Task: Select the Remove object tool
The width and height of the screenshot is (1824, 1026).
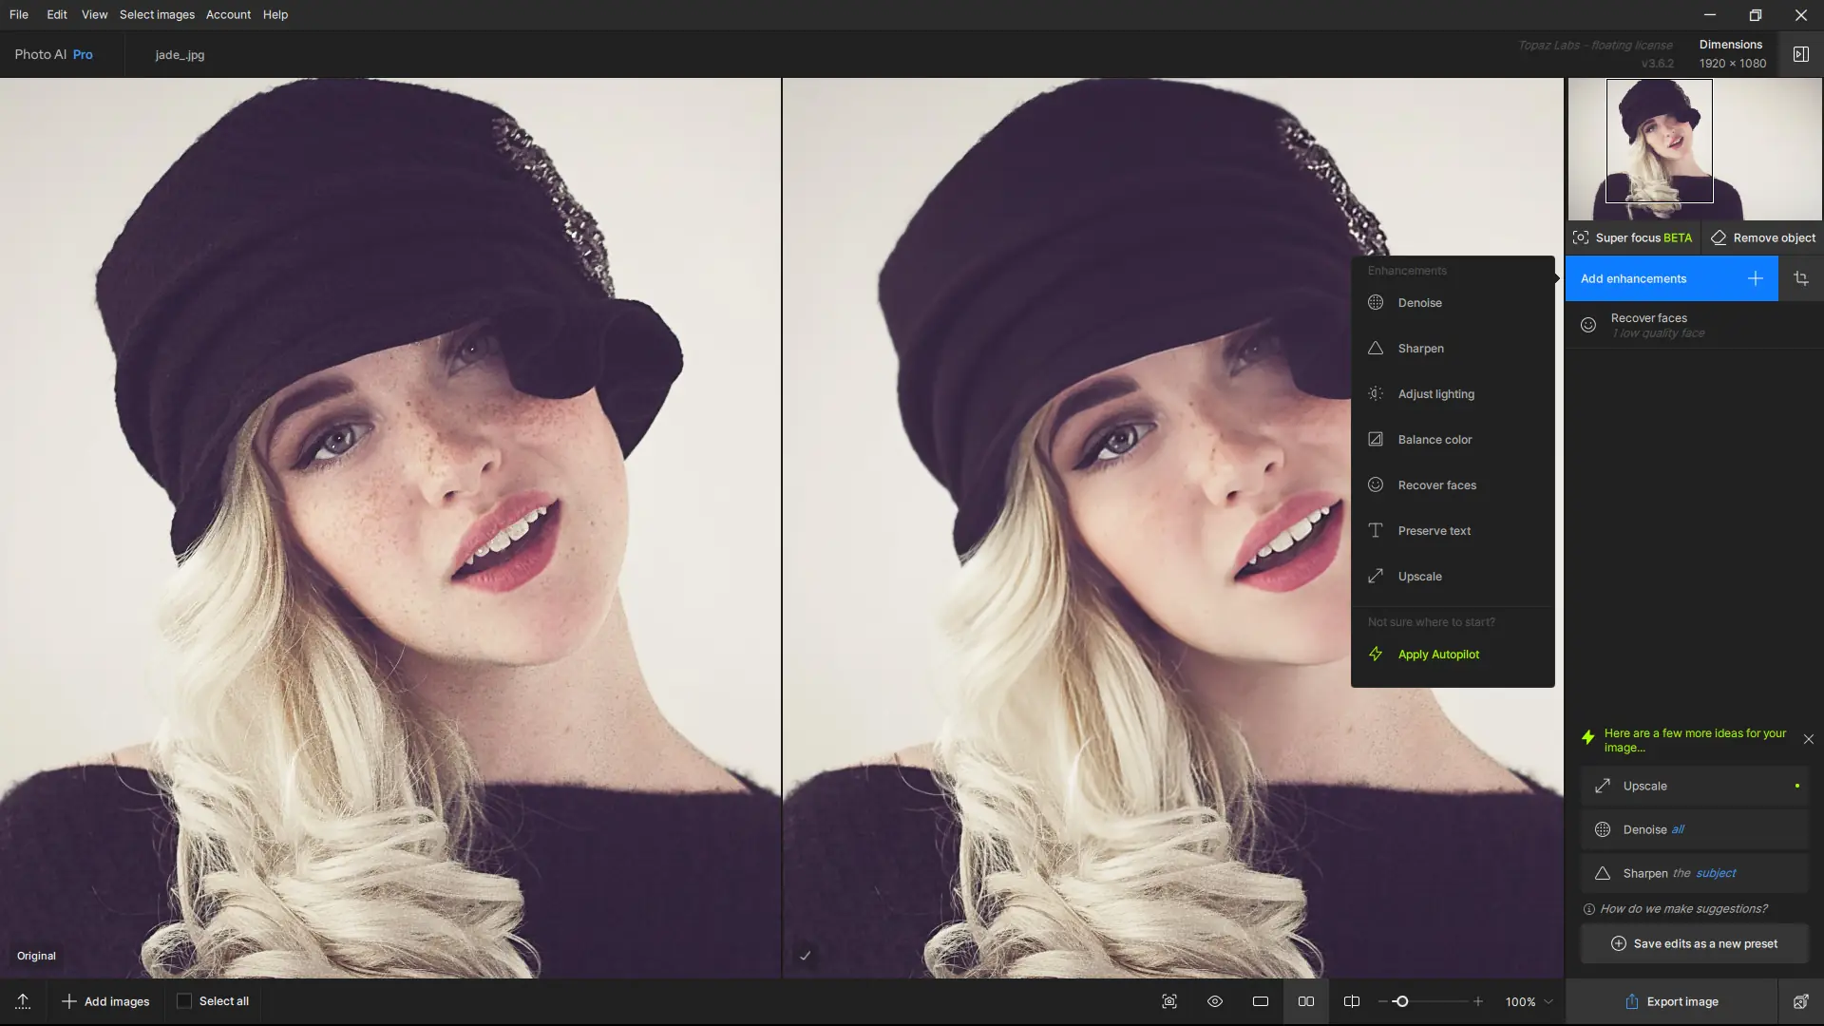Action: click(1763, 237)
